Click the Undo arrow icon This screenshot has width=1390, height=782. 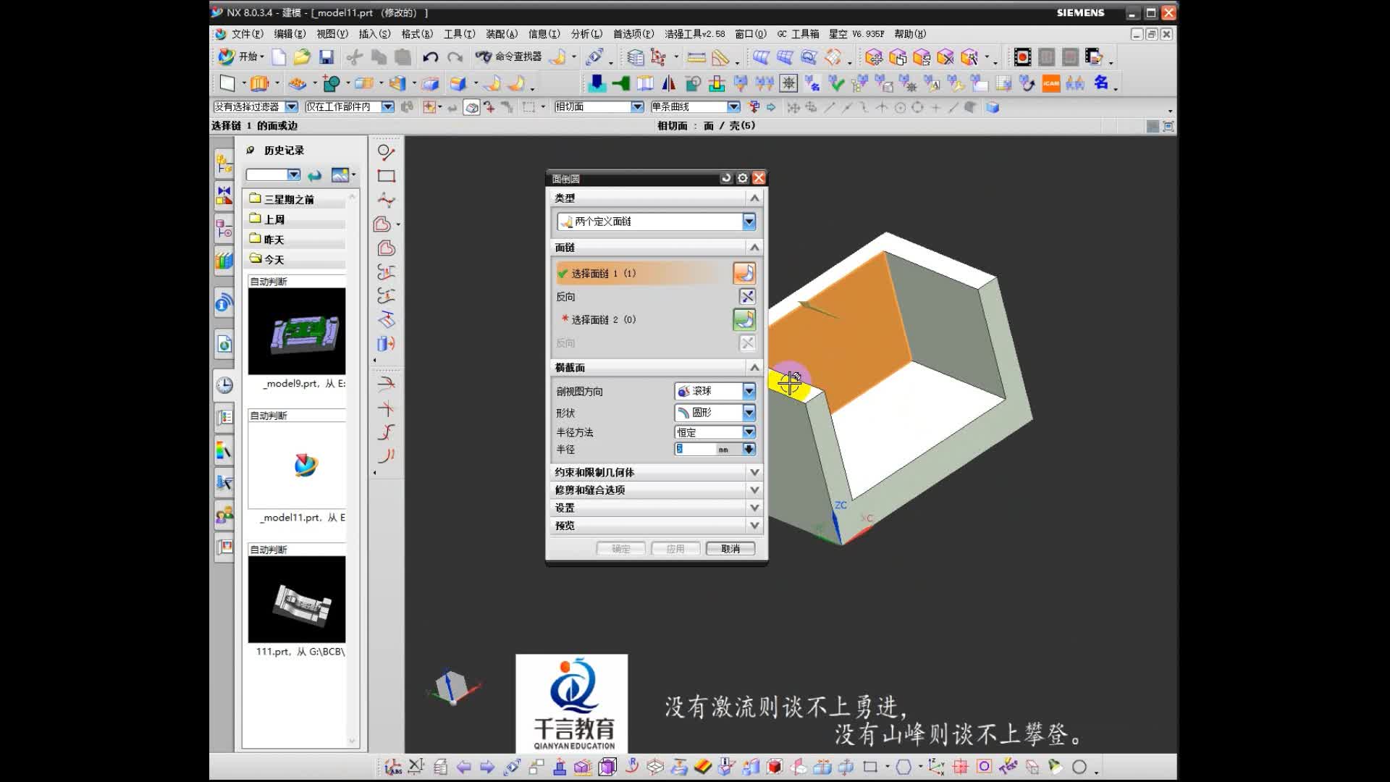point(430,57)
